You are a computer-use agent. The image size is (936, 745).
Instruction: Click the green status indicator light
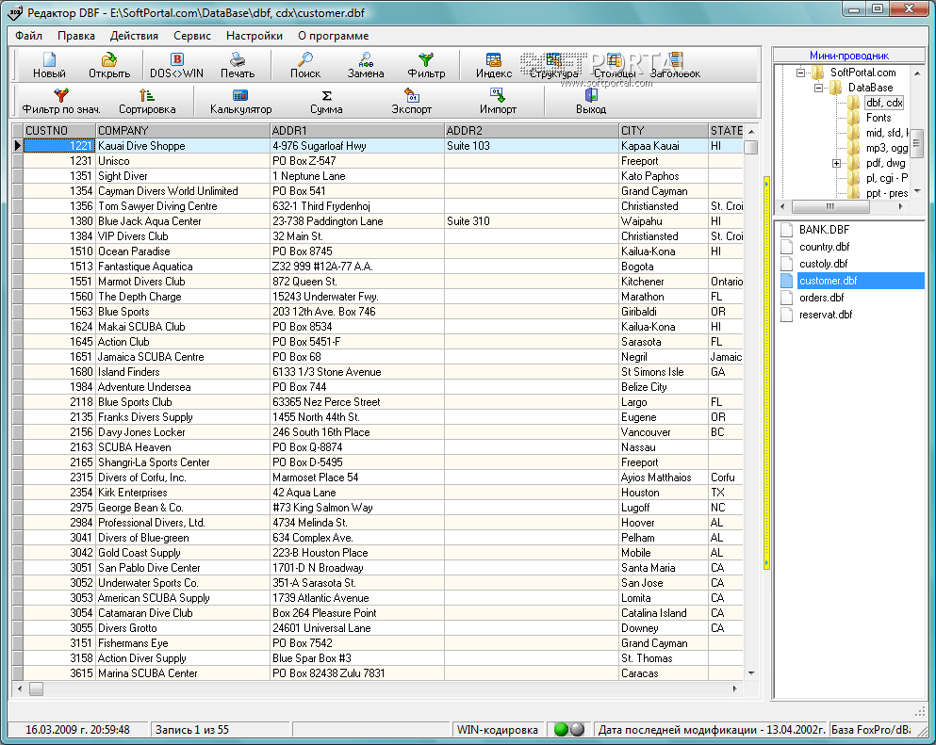tap(561, 729)
